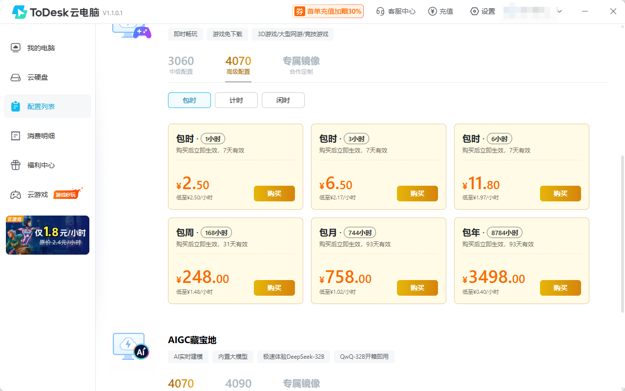
Task: Click the 游戏秒玩 badge
Action: (67, 194)
